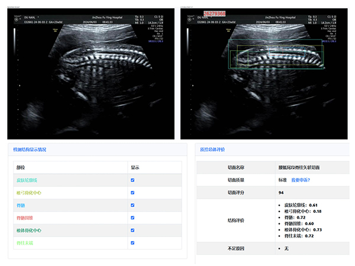The image size is (355, 266).
Task: Toggle the 脊髓 display checkbox
Action: click(133, 205)
